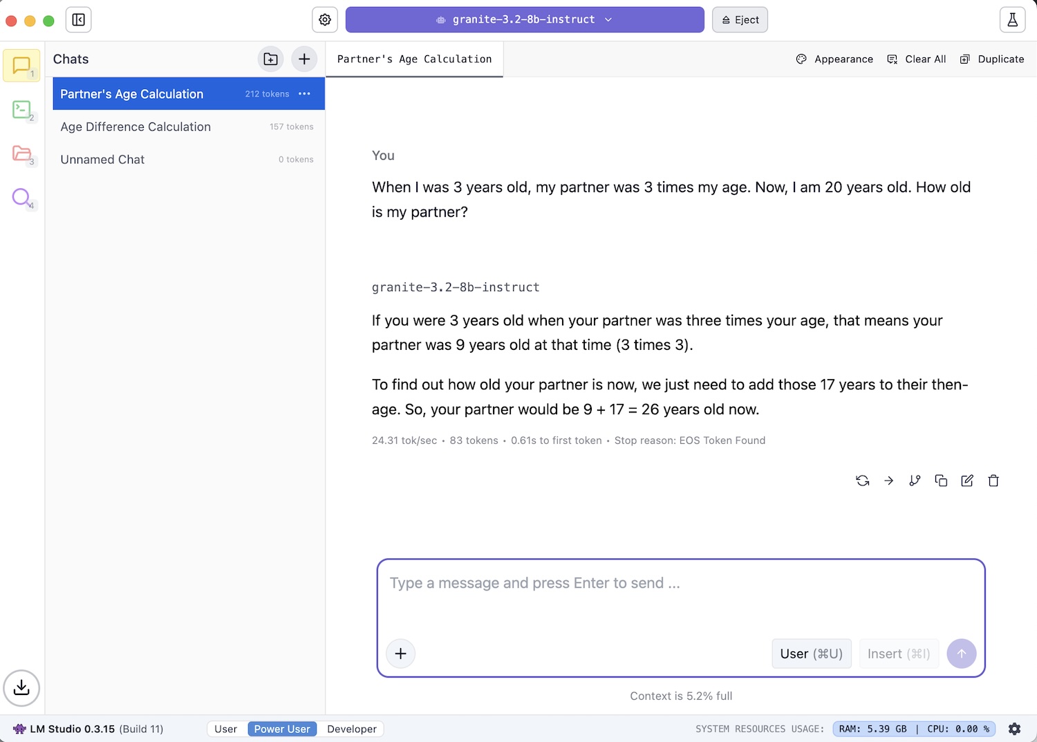Image resolution: width=1037 pixels, height=742 pixels.
Task: Click the You message header
Action: (x=383, y=156)
